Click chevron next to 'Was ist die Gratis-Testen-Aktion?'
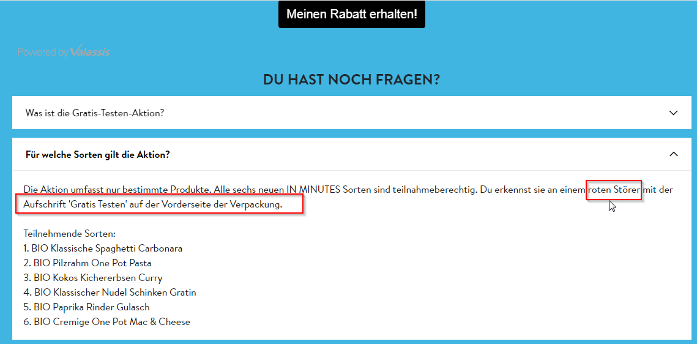697x344 pixels. point(674,113)
